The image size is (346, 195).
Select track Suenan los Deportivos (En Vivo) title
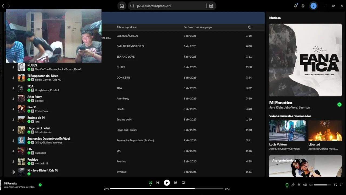click(49, 139)
